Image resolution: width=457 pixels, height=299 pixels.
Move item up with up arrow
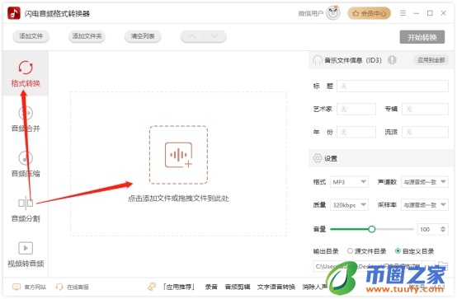pos(191,36)
